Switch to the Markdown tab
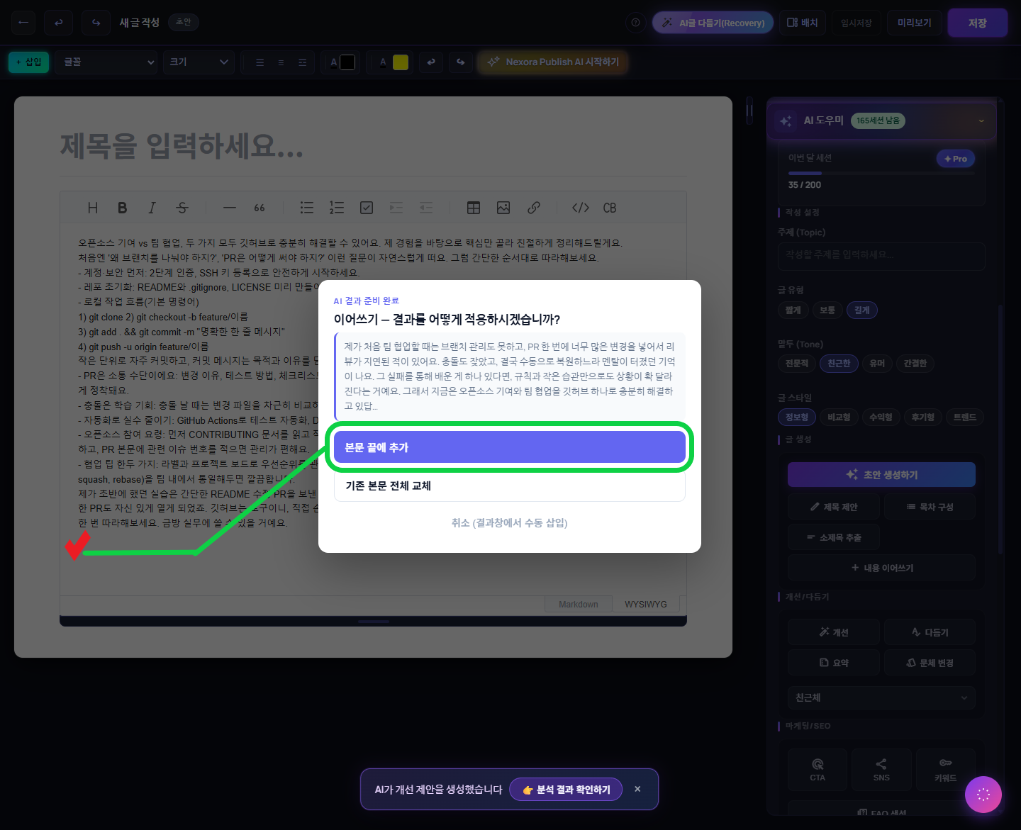 point(578,605)
